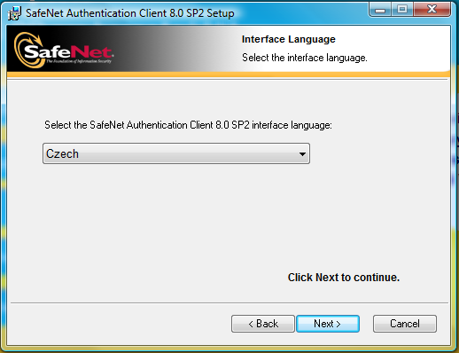Close the Setup window

coord(432,10)
